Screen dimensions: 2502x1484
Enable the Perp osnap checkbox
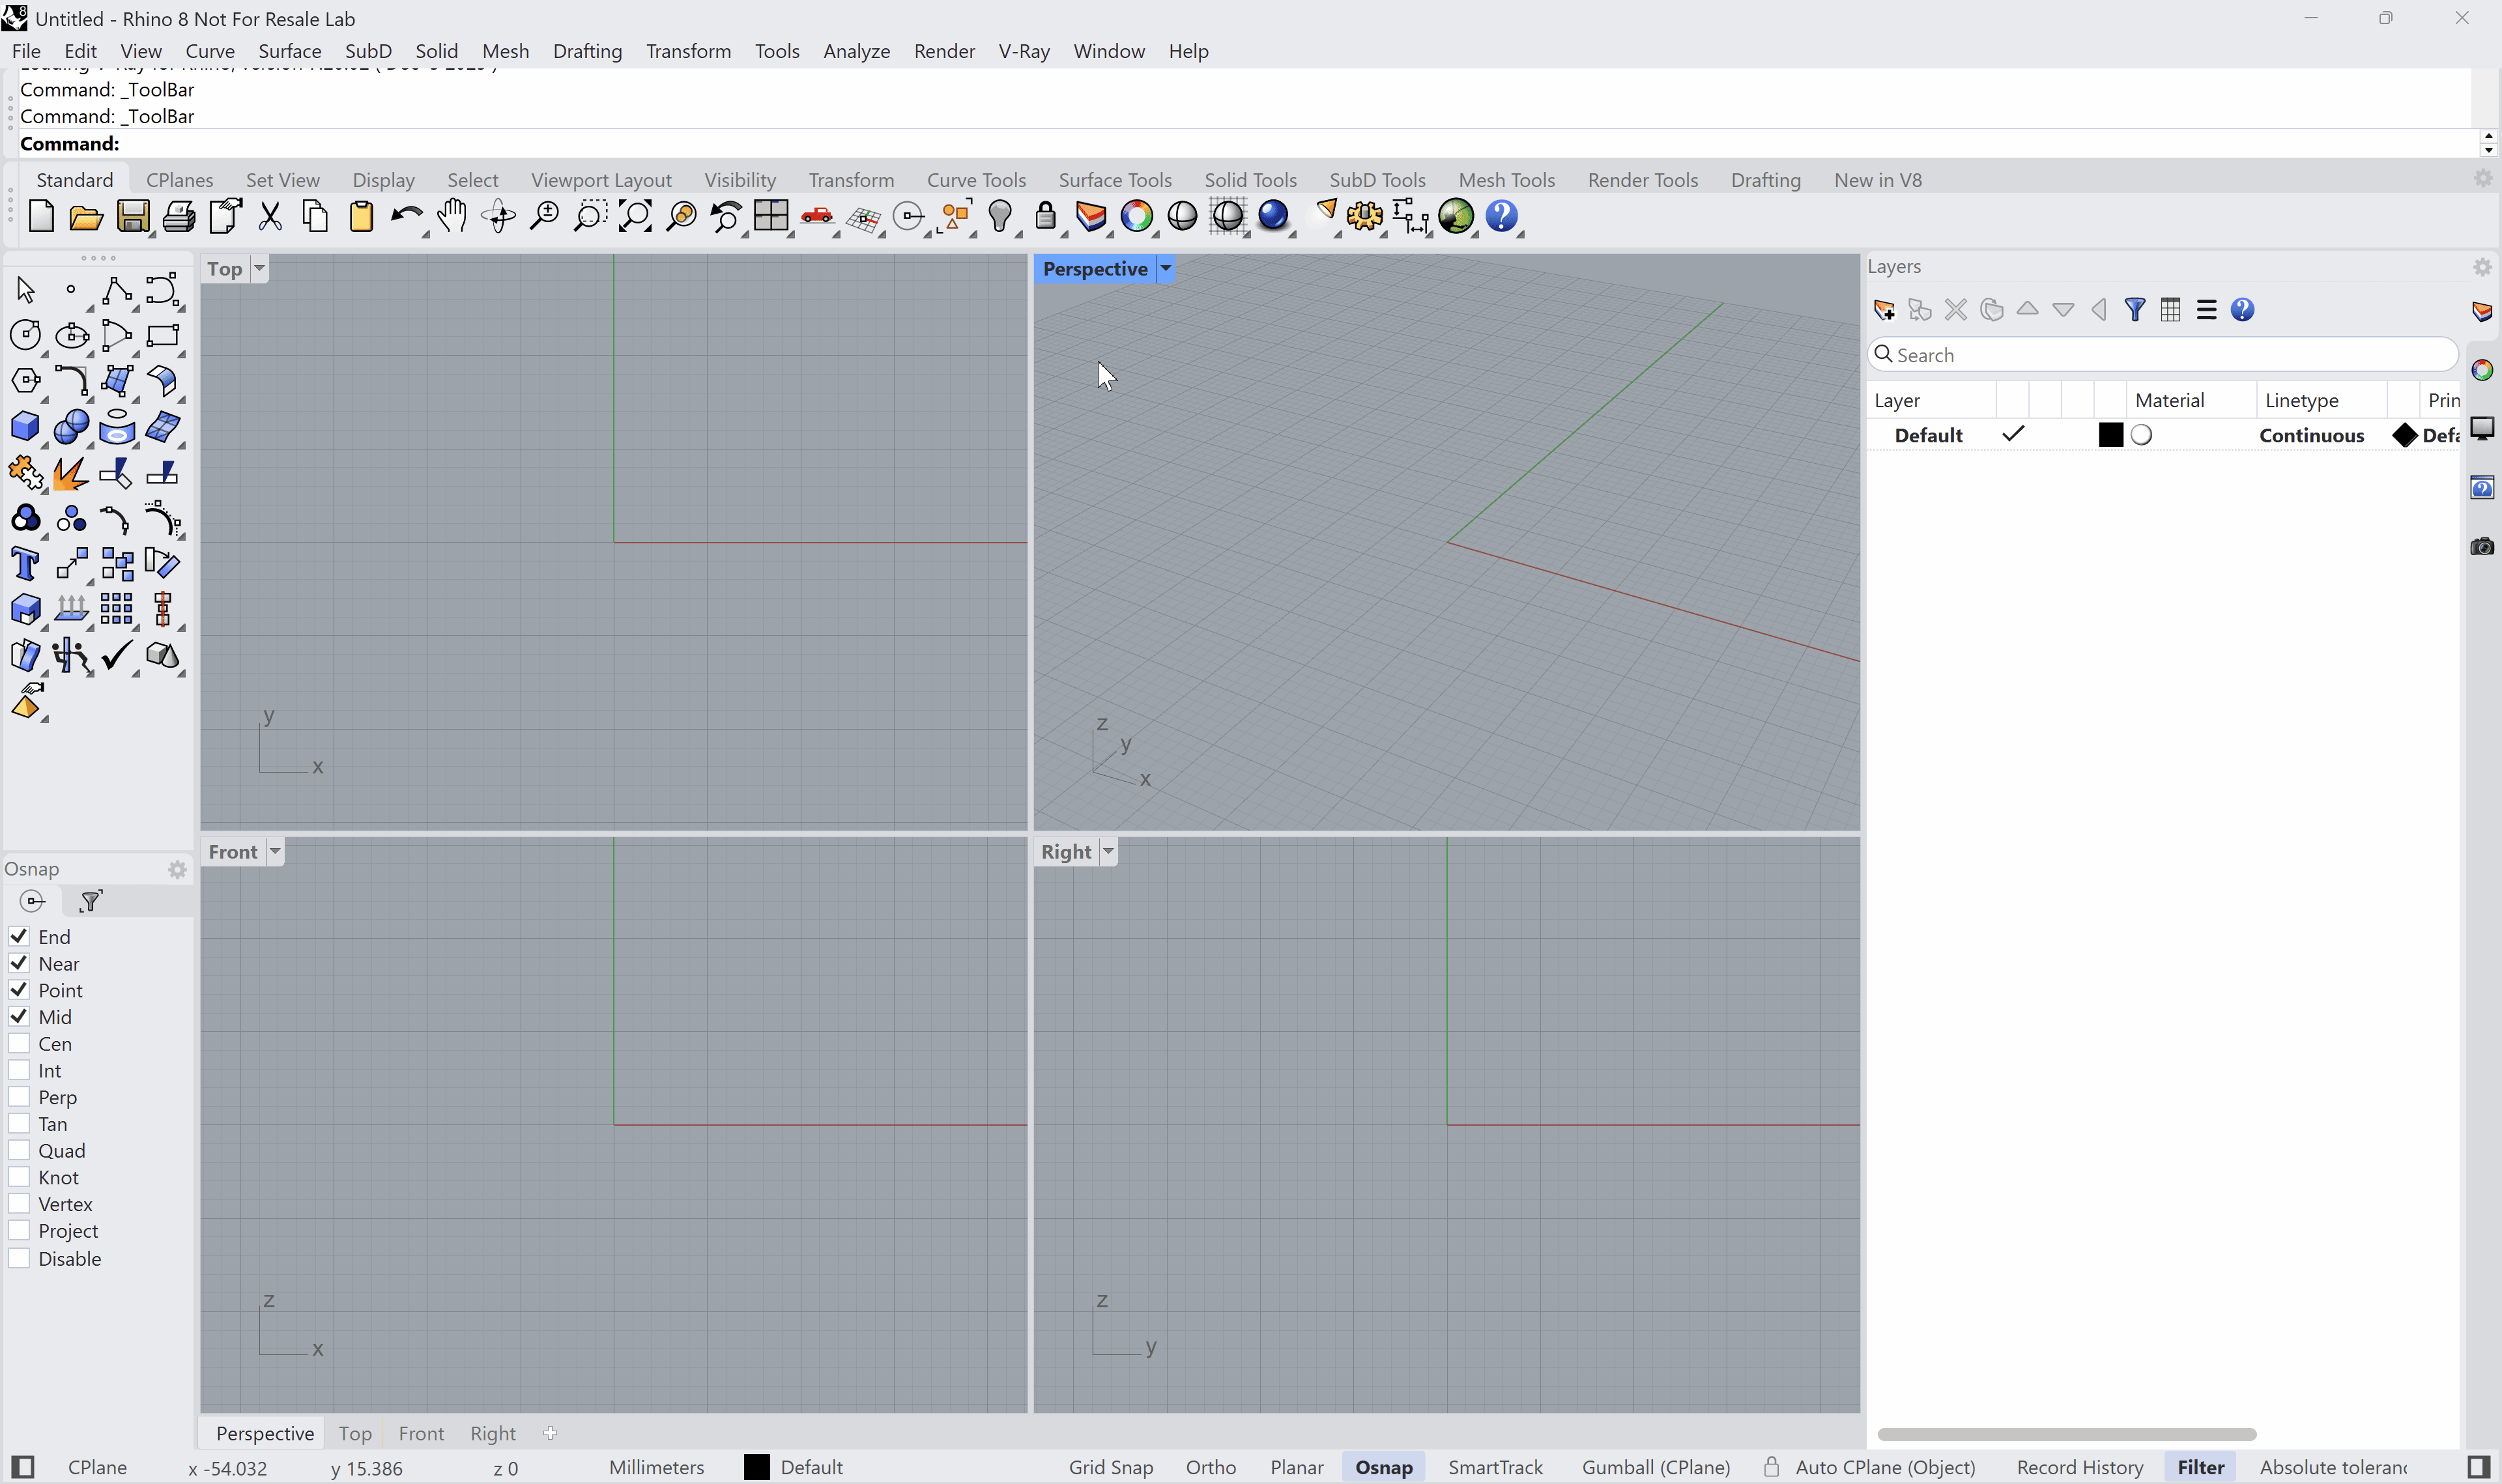point(19,1097)
